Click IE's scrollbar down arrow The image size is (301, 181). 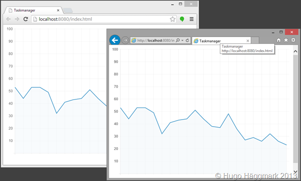[295, 172]
